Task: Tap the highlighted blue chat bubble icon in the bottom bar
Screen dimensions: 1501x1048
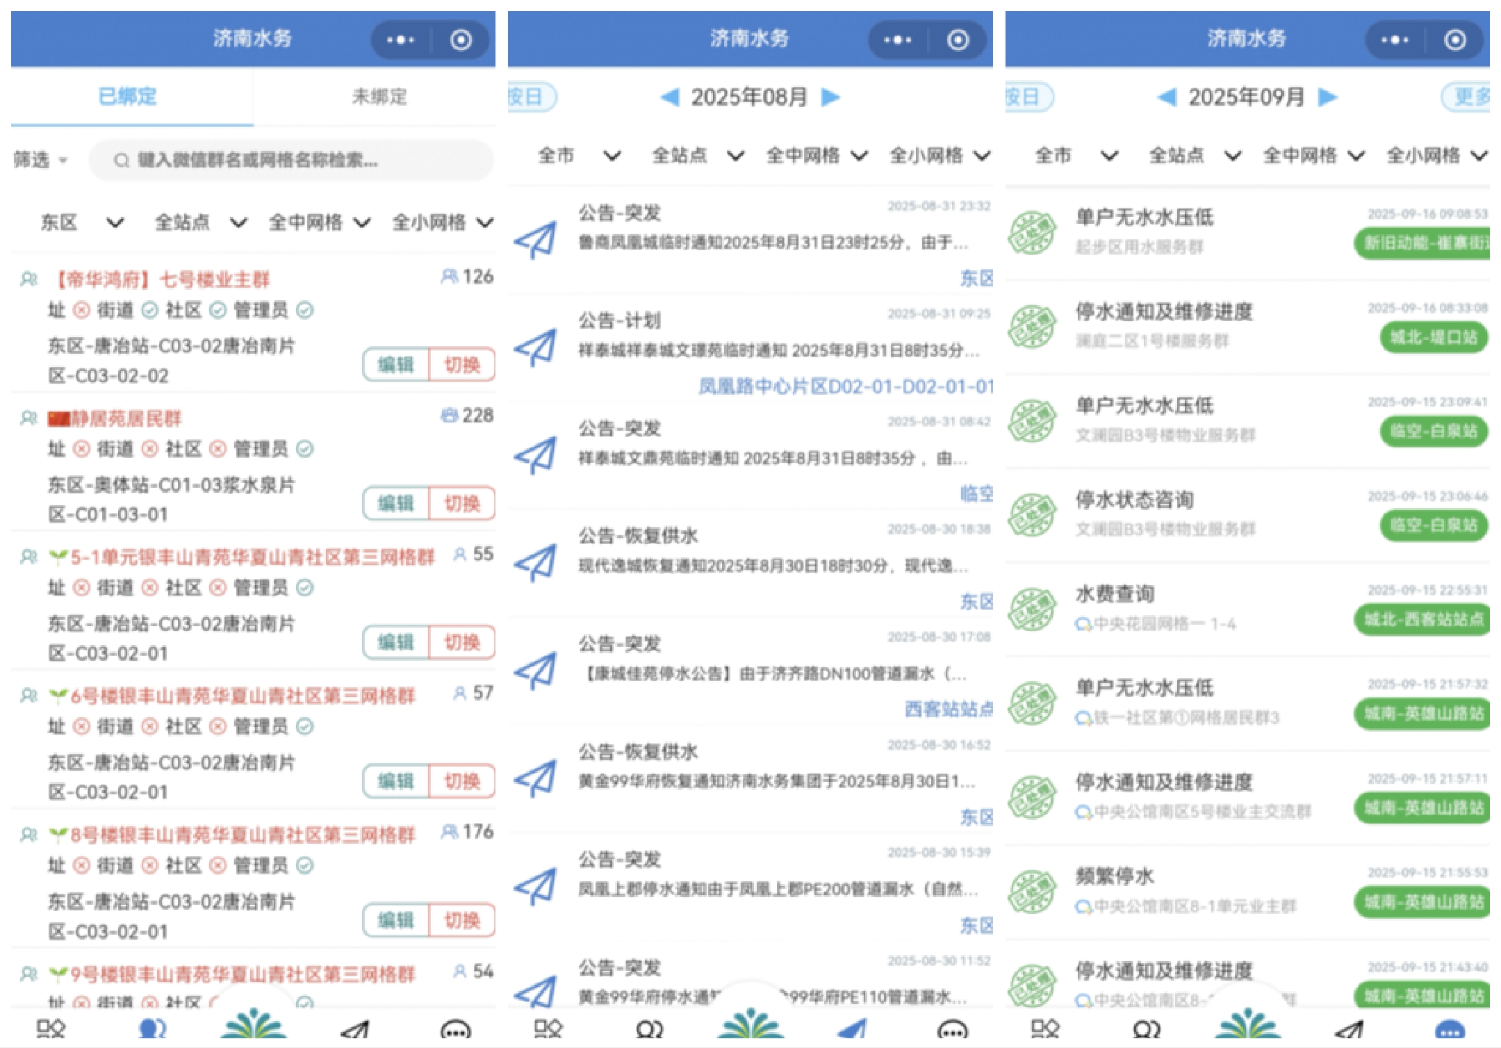Action: coord(1450,1029)
